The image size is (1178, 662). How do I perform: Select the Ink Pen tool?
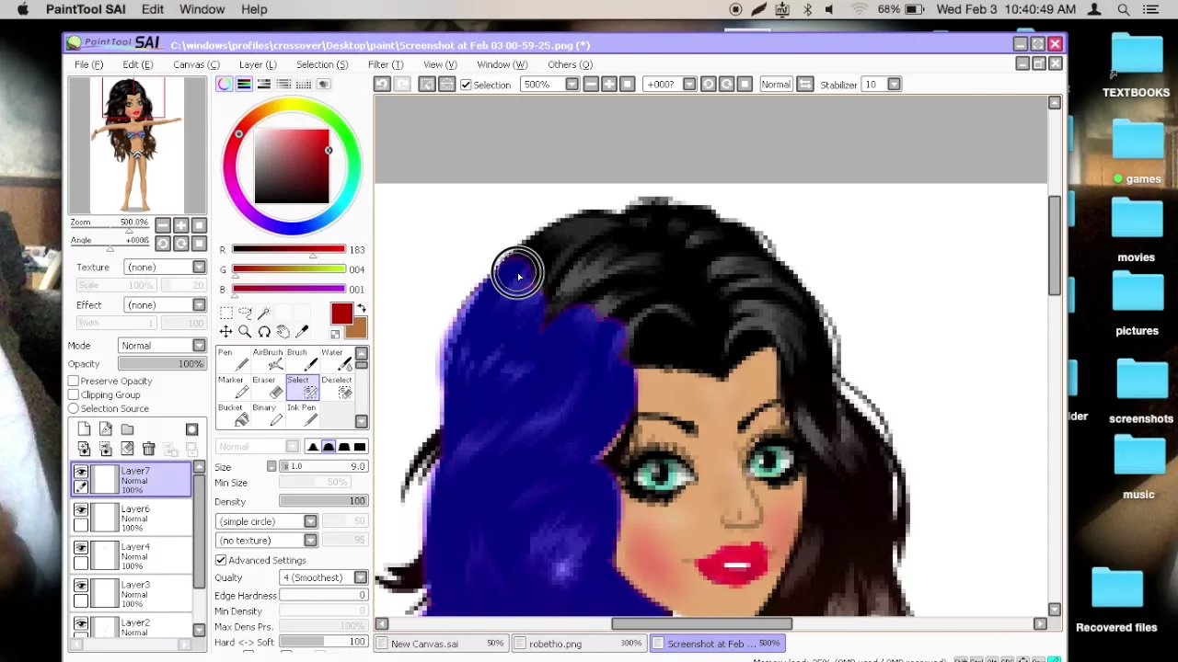[x=301, y=416]
